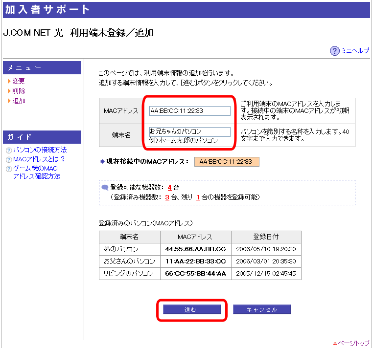373x348 pixels.
Task: Select MAC address 44:55:66:AA:BB:CC cell
Action: pos(195,249)
